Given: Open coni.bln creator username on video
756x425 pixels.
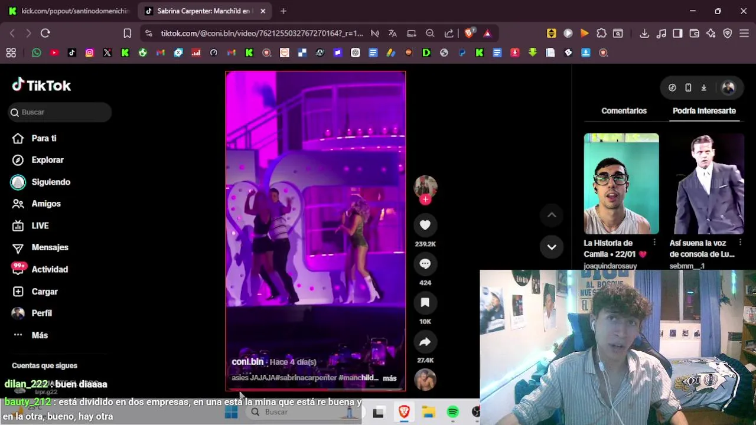Looking at the screenshot, I should click(247, 361).
